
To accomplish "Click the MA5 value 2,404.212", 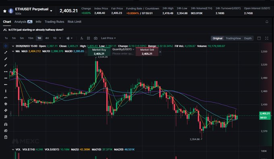I will pos(34,51).
